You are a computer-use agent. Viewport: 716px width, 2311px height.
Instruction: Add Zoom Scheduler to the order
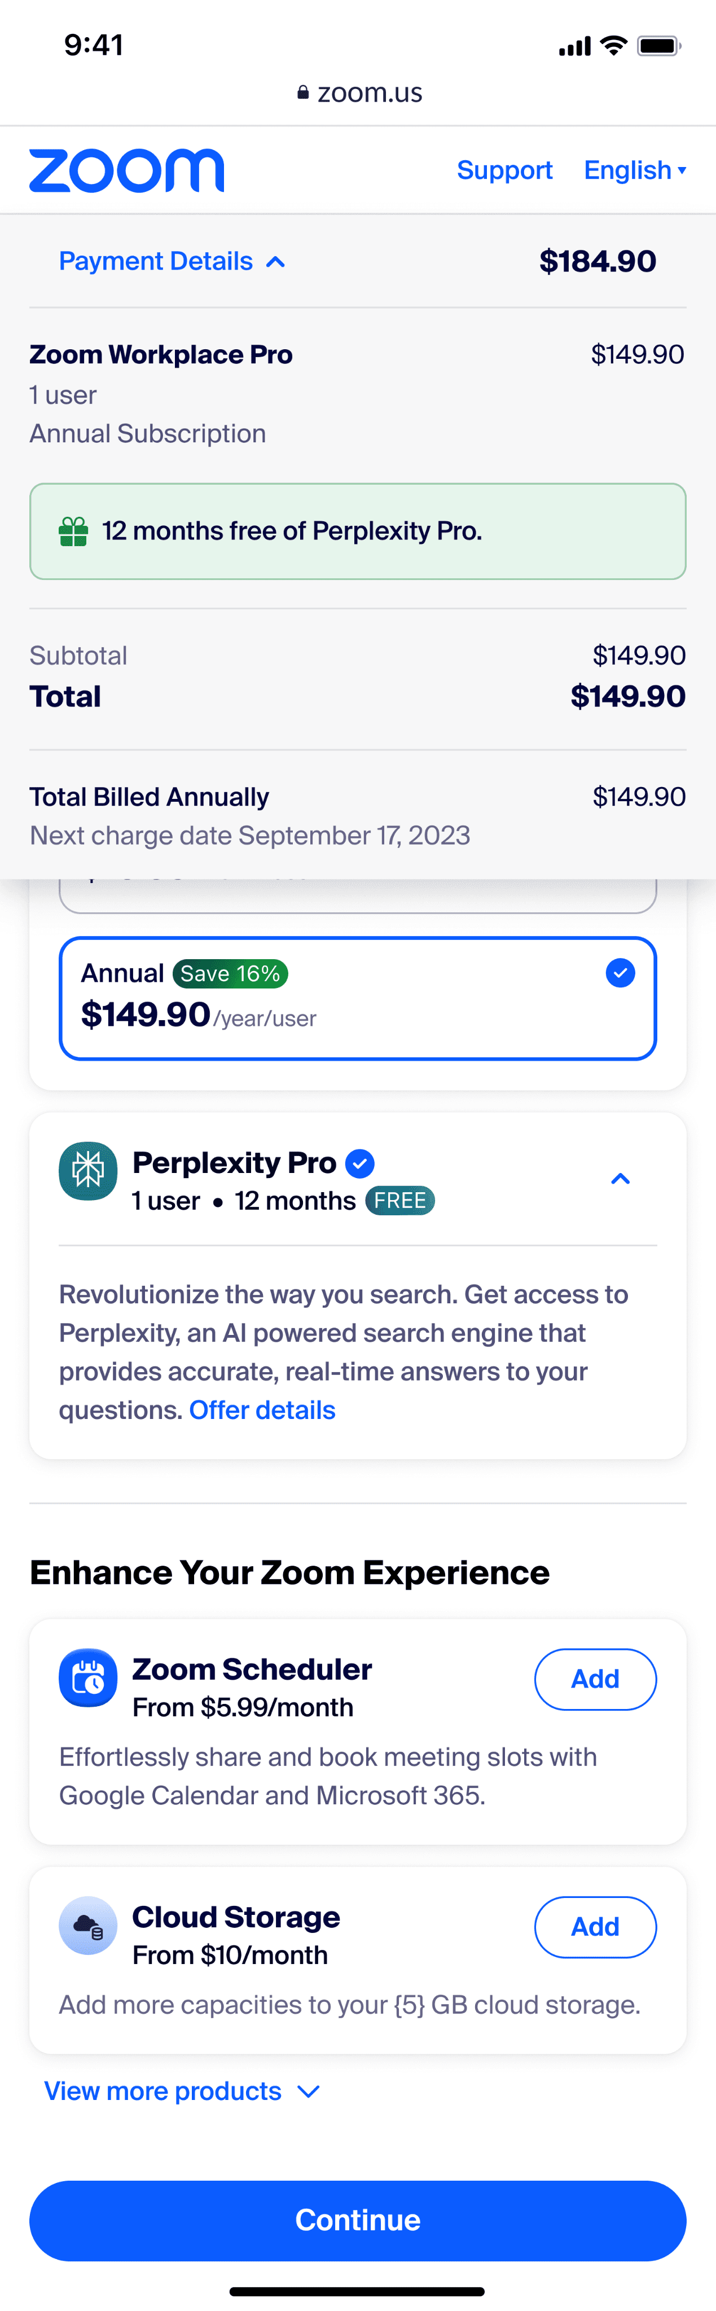click(x=595, y=1679)
